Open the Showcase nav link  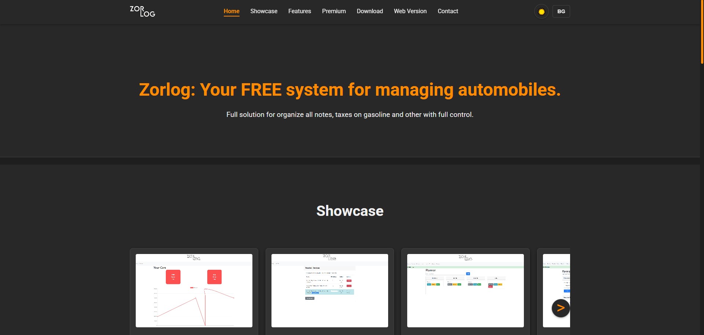264,11
